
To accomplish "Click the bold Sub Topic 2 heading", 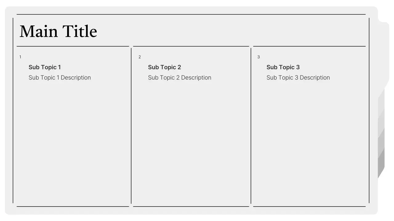I will pos(164,67).
